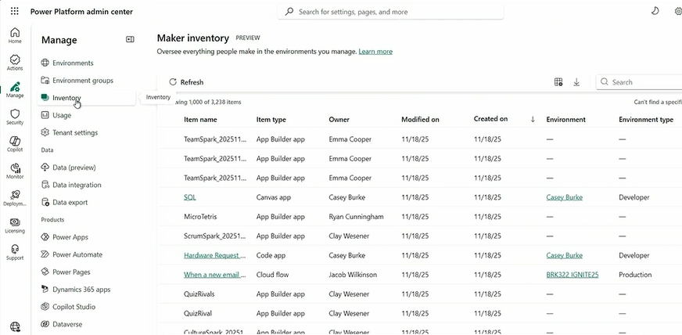Select the Security shield icon
682x335 pixels.
tap(15, 117)
